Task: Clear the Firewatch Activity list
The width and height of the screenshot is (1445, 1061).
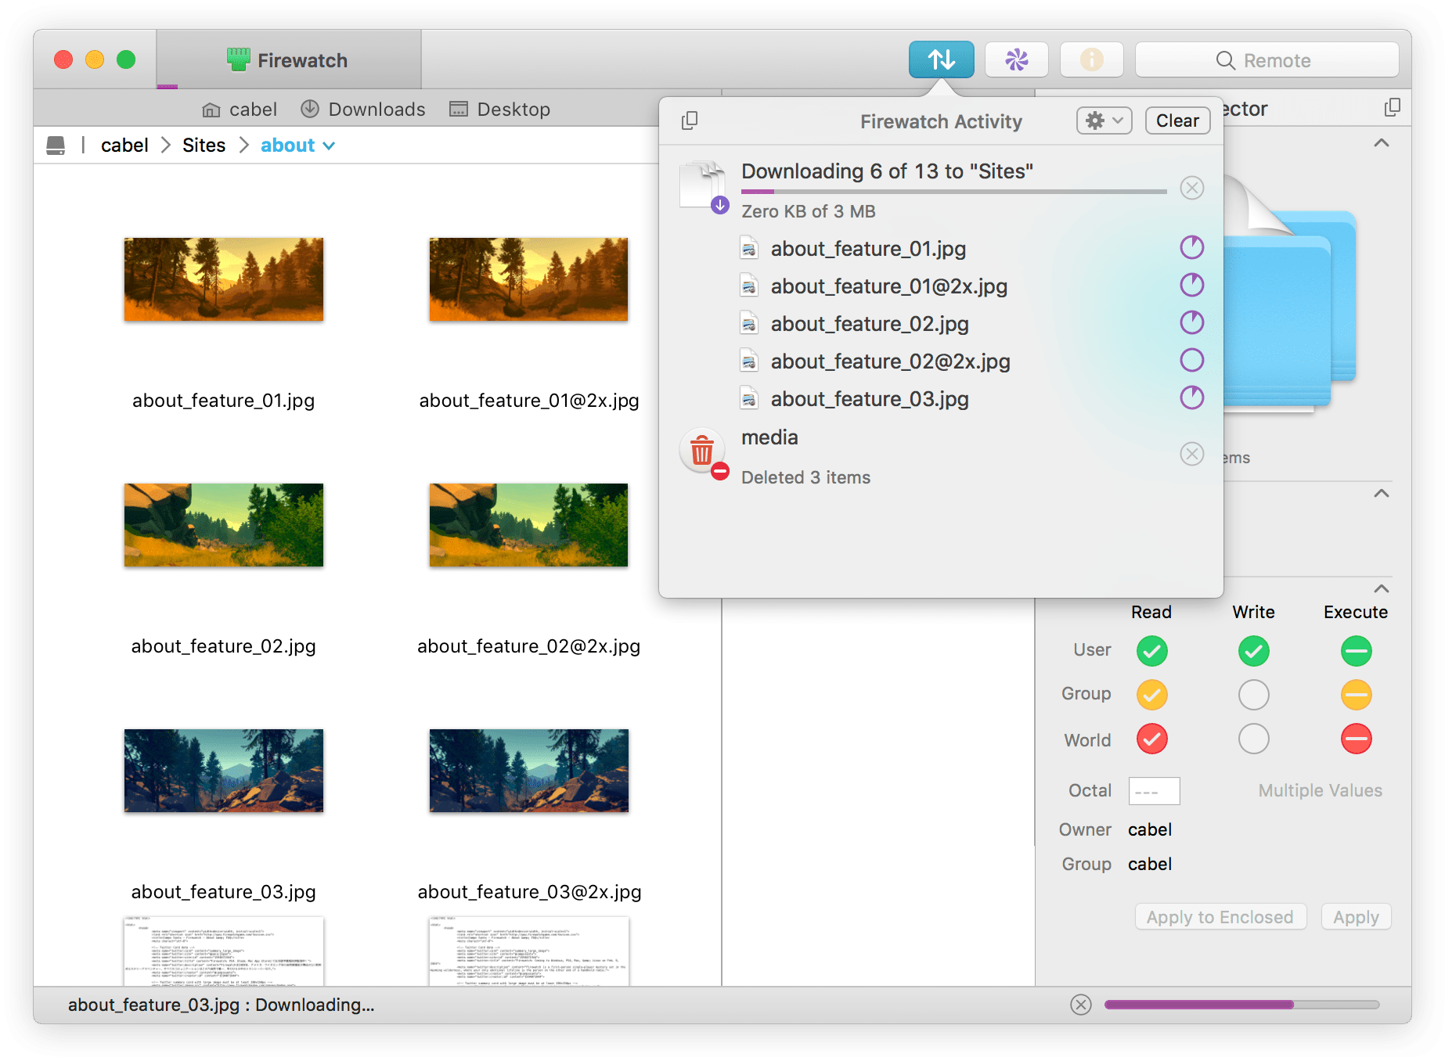Action: 1177,120
